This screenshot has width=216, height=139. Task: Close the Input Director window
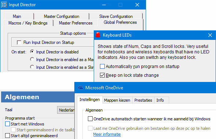[x=137, y=5]
